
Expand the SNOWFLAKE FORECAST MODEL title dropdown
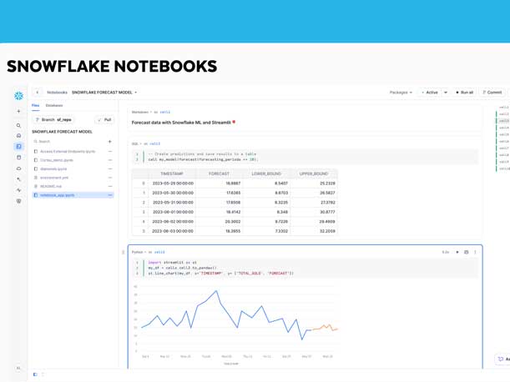point(136,93)
